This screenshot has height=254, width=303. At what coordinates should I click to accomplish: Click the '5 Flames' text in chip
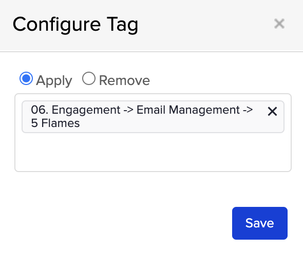(55, 123)
